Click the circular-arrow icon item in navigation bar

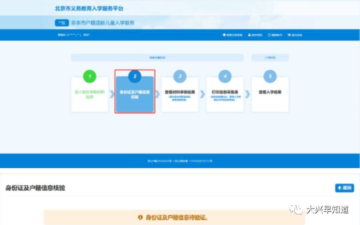pyautogui.click(x=275, y=35)
